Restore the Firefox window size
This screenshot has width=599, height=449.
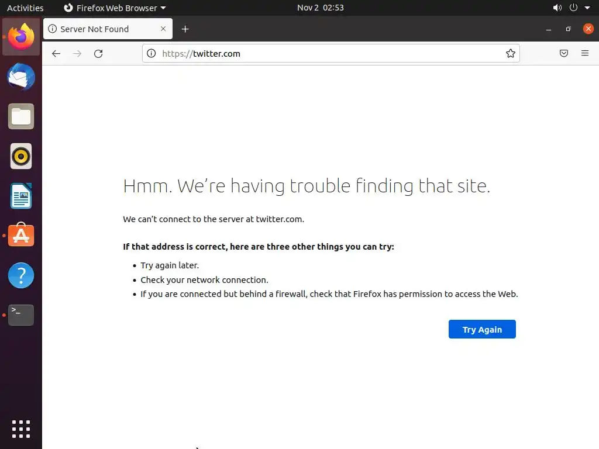pyautogui.click(x=569, y=29)
